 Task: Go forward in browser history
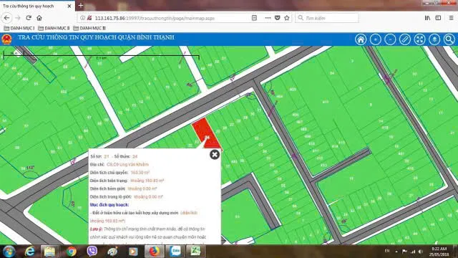pos(18,18)
